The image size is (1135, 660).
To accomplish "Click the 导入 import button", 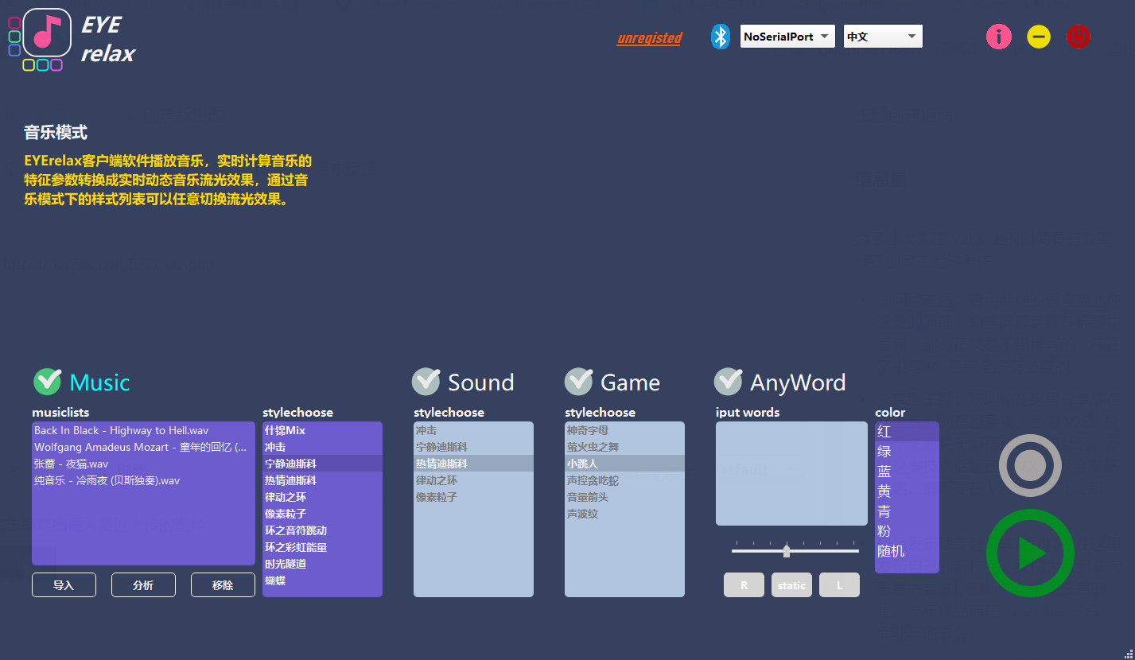I will [64, 585].
